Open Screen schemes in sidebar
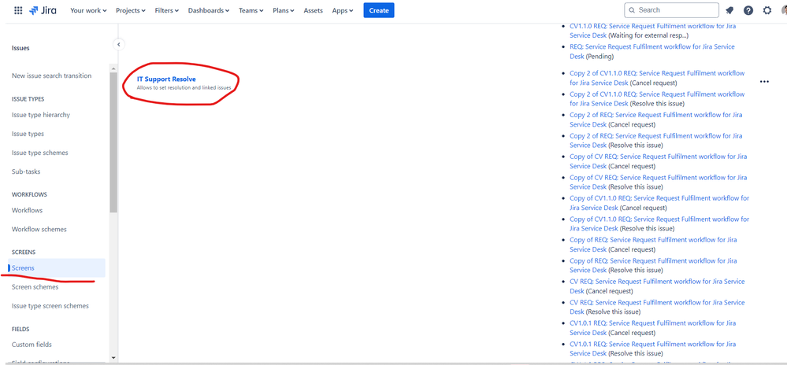 pyautogui.click(x=35, y=287)
